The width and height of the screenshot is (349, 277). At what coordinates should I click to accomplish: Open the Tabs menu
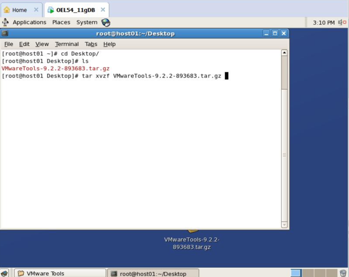pos(91,44)
